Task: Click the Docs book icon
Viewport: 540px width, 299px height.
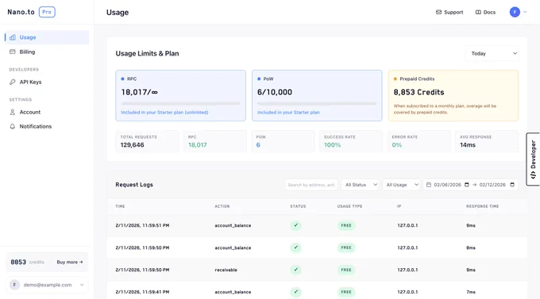Action: click(478, 12)
